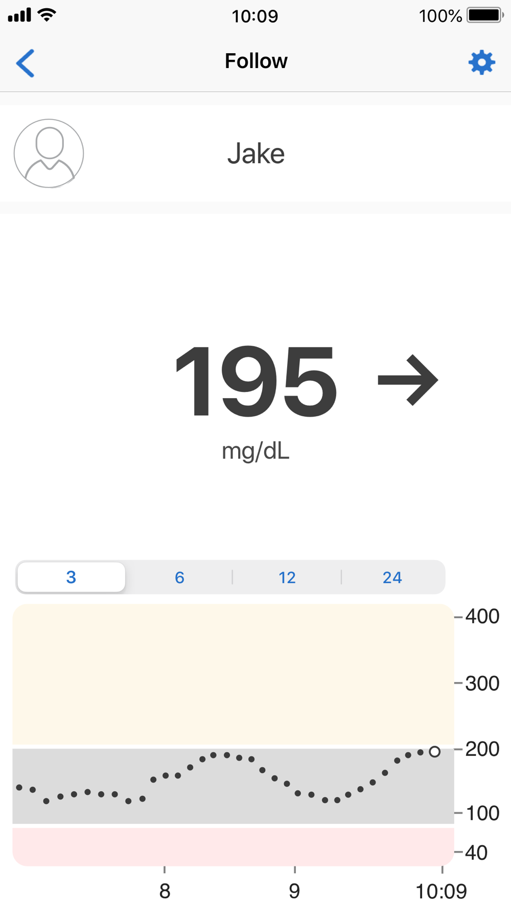The width and height of the screenshot is (511, 910).
Task: Tap the latest open-circle reading on graph
Action: tap(435, 751)
